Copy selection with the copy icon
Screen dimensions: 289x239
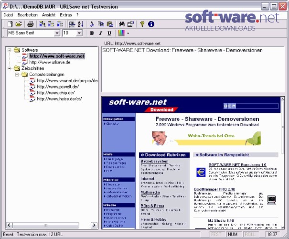coord(101,24)
